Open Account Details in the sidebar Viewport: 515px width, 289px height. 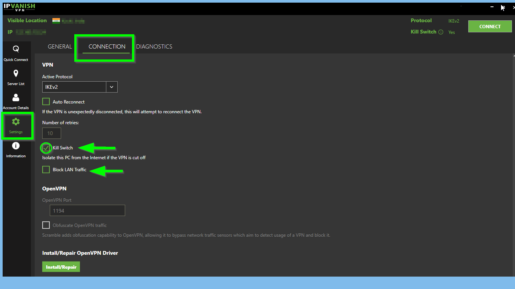16,98
